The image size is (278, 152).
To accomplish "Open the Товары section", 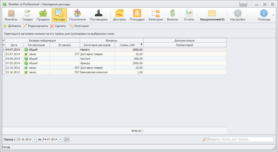I will click(x=27, y=15).
